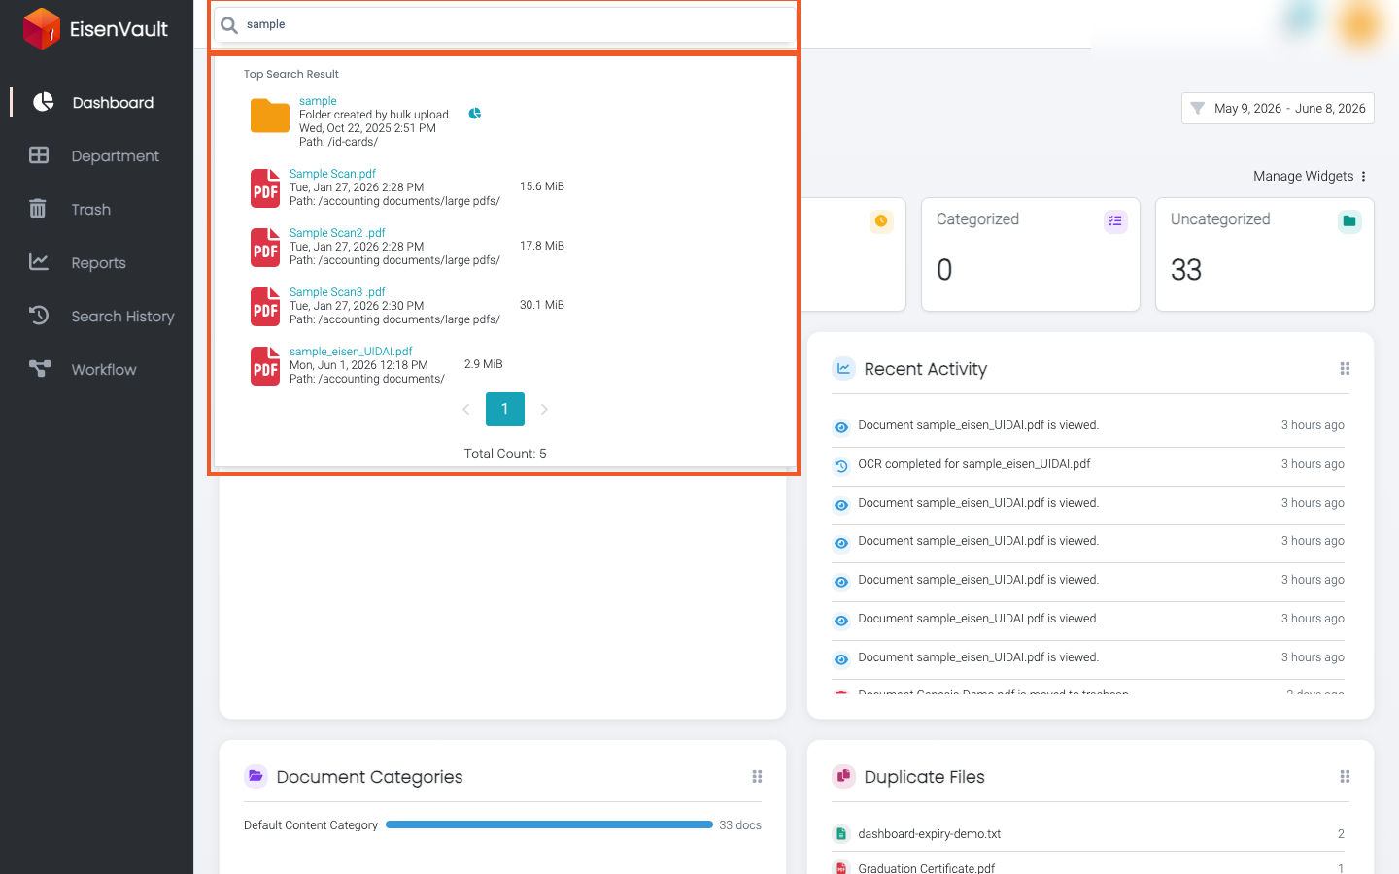Go to next search results page
Screen dimensions: 1399x874
pos(544,410)
